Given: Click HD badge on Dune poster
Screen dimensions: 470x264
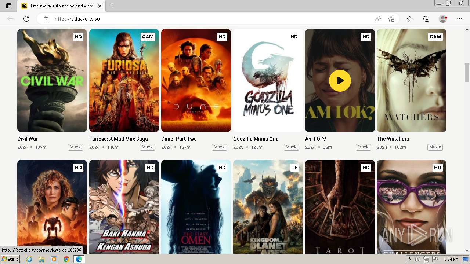Looking at the screenshot, I should click(x=222, y=37).
